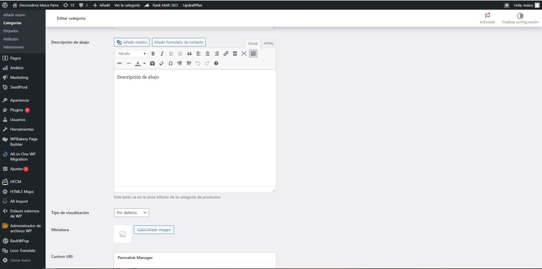Open the text color picker arrow
542x269 pixels.
pyautogui.click(x=144, y=63)
